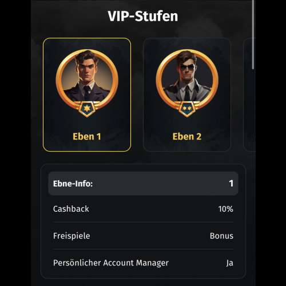The height and width of the screenshot is (286, 286).
Task: Click the two-star rank badge
Action: [187, 109]
